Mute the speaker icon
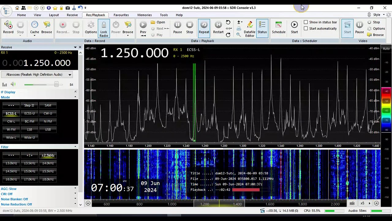This screenshot has width=392, height=221. point(13,84)
